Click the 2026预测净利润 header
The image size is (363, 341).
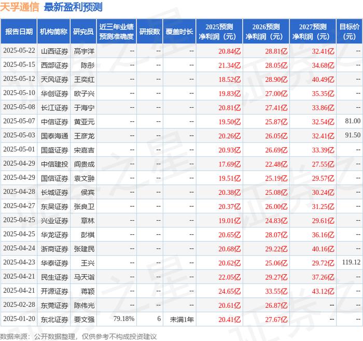266,32
